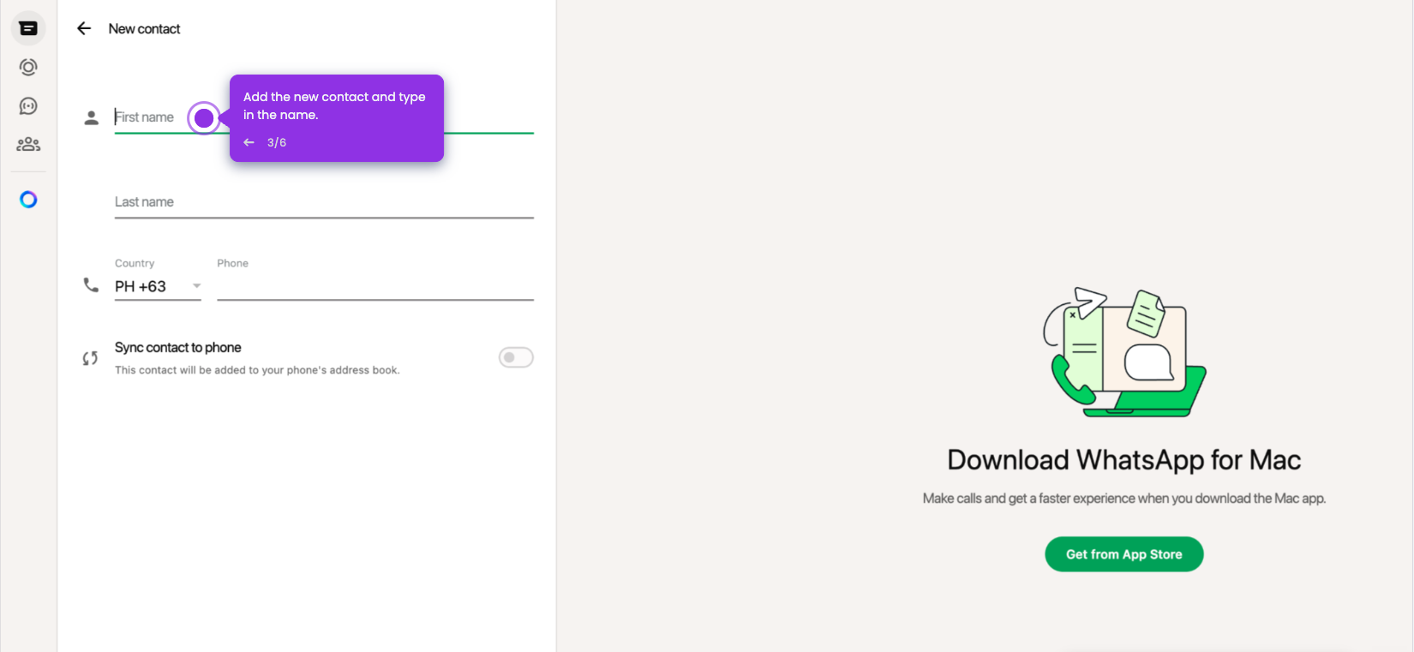This screenshot has height=652, width=1414.
Task: Click the 'Download WhatsApp for Mac' heading
Action: (1123, 460)
